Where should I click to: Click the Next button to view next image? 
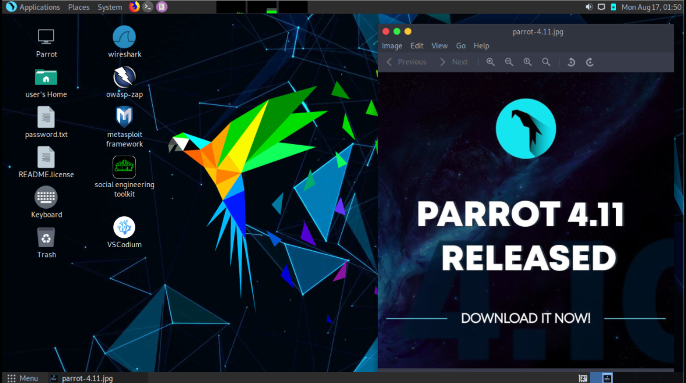(x=460, y=62)
